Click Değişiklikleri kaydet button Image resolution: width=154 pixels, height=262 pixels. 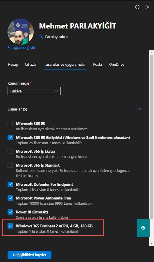coord(29,255)
